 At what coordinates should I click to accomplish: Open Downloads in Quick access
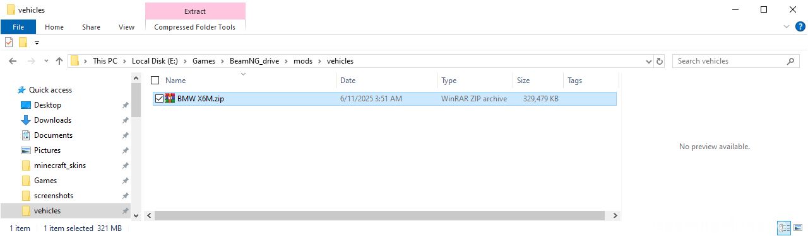point(52,120)
